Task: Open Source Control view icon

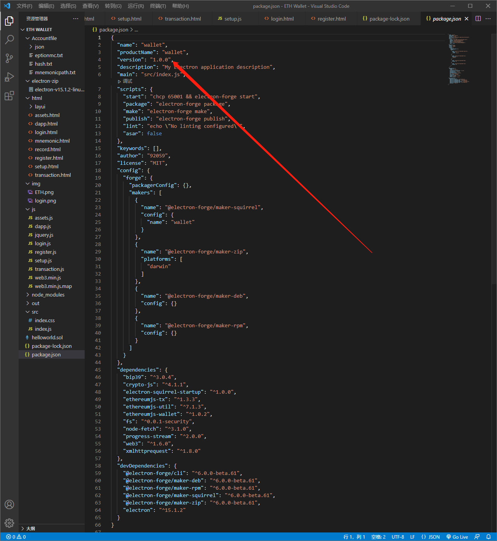Action: coord(9,58)
